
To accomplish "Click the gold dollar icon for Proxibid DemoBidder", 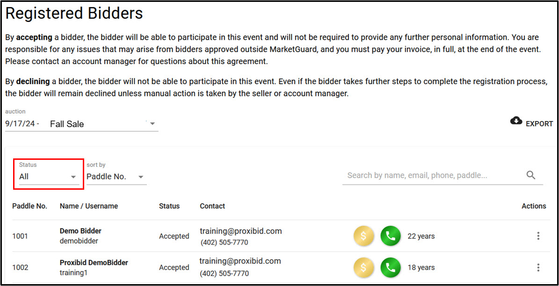I will pyautogui.click(x=363, y=267).
